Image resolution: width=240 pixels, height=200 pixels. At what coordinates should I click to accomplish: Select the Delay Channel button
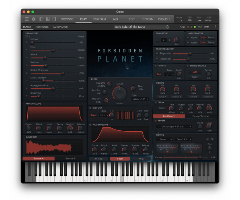(x=201, y=116)
